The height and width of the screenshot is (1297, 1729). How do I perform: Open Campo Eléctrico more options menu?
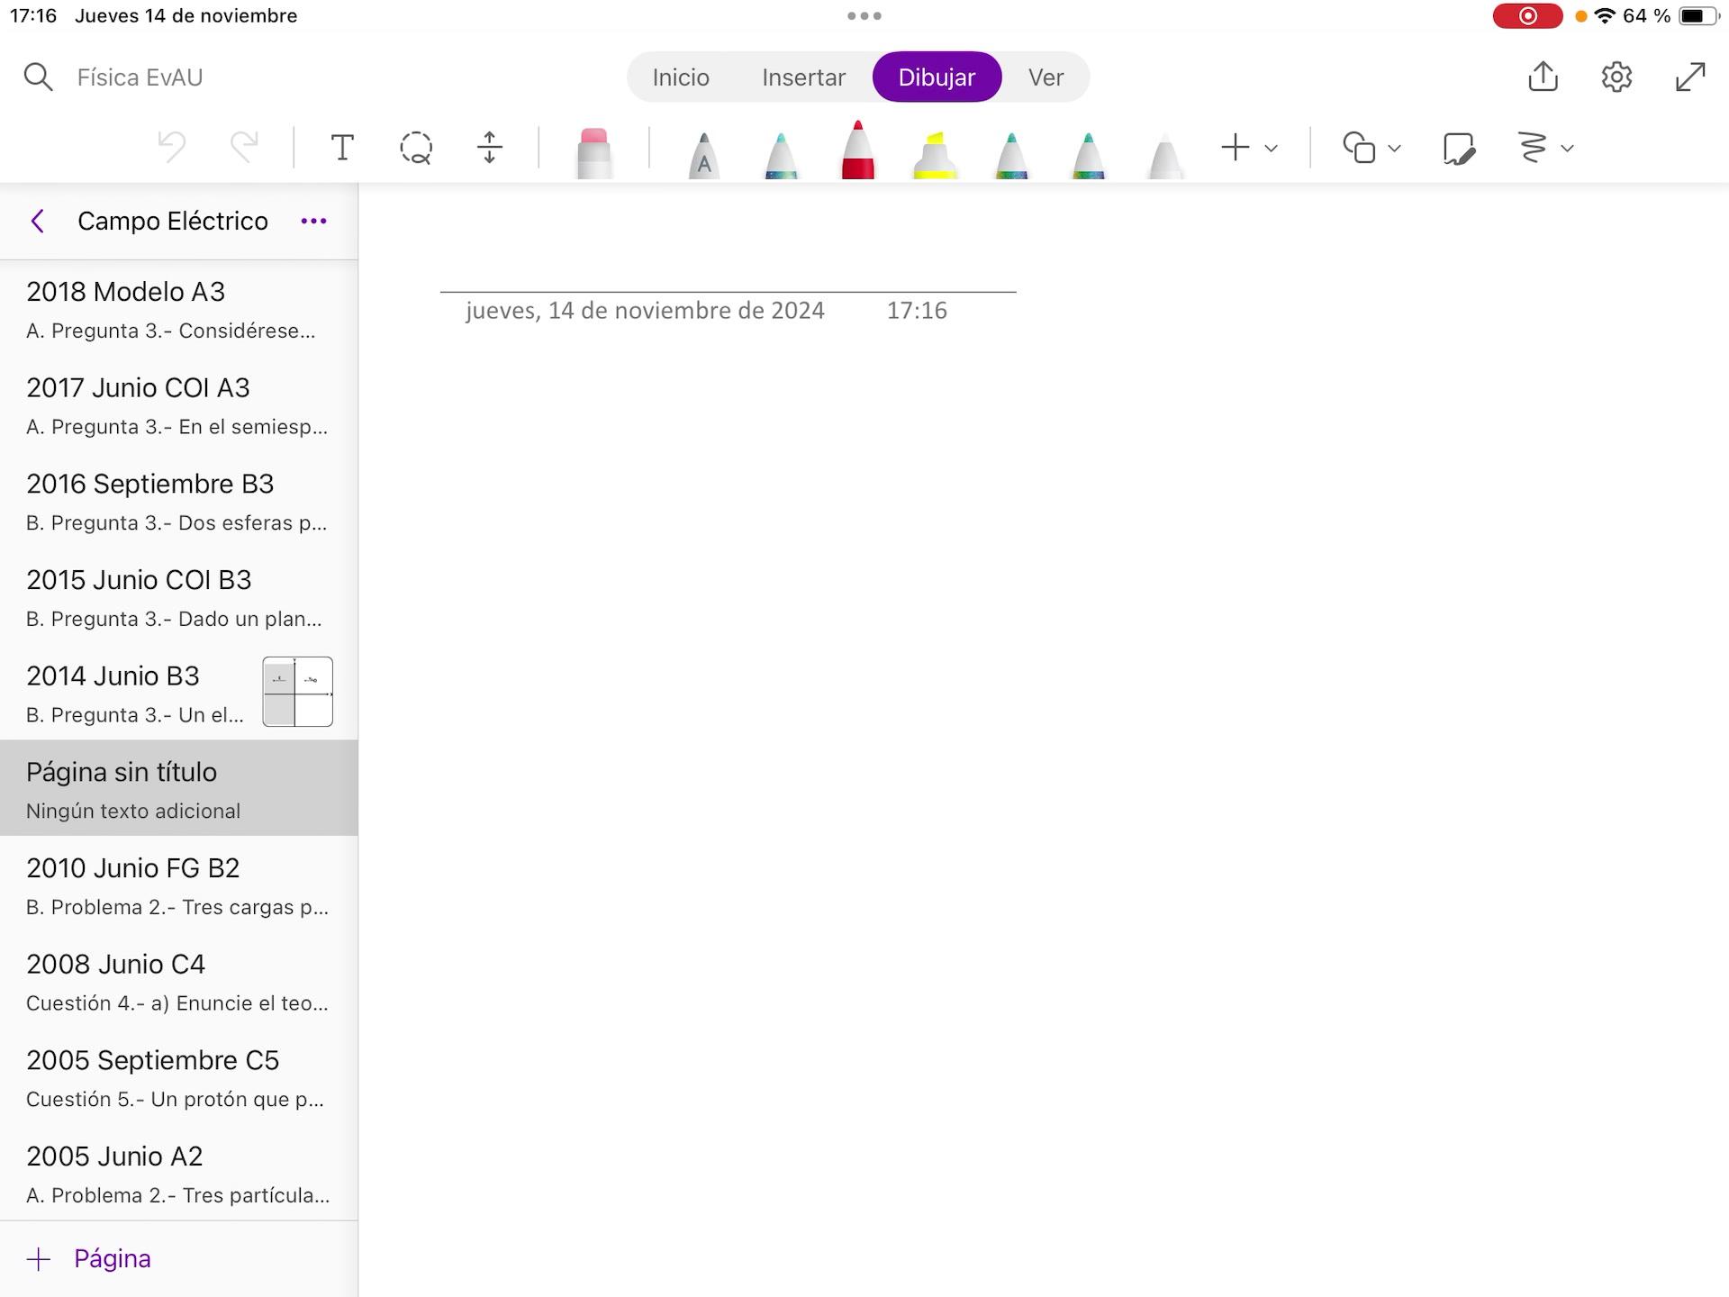313,221
